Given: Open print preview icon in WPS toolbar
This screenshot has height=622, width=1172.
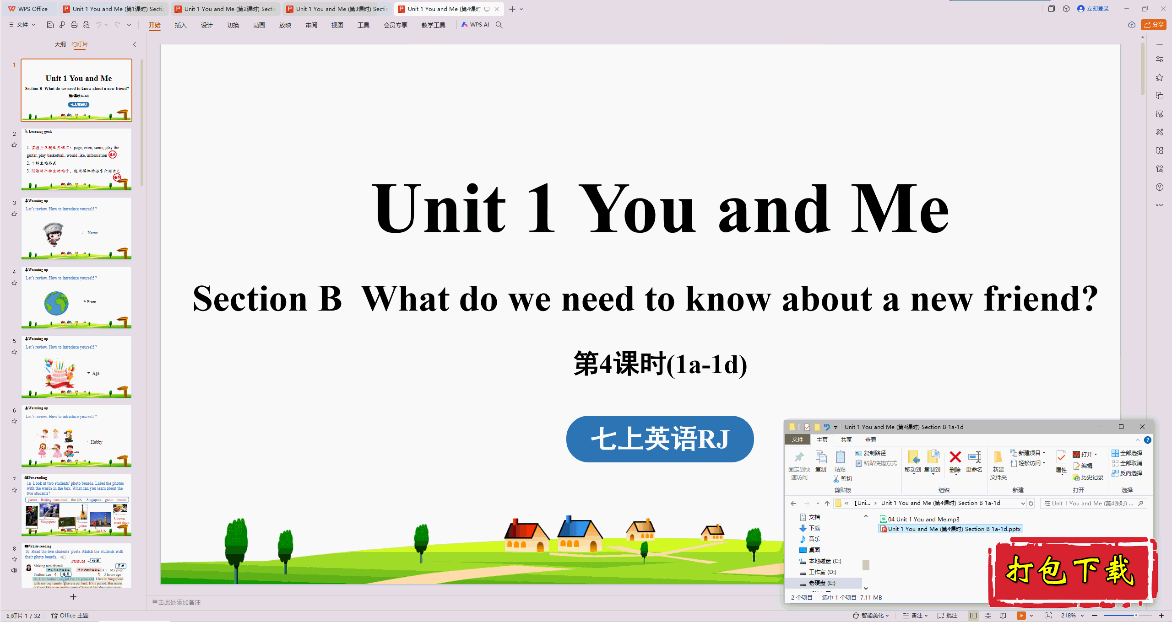Looking at the screenshot, I should tap(86, 25).
